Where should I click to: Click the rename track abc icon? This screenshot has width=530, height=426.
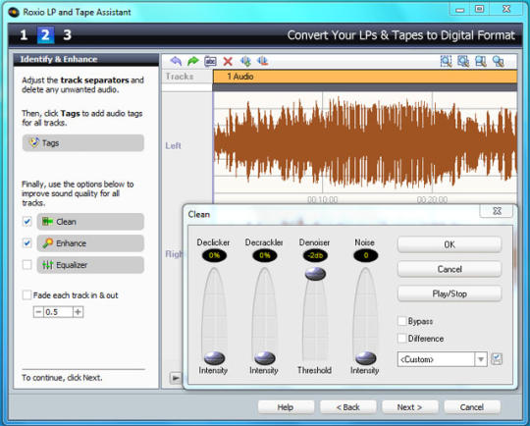(210, 61)
